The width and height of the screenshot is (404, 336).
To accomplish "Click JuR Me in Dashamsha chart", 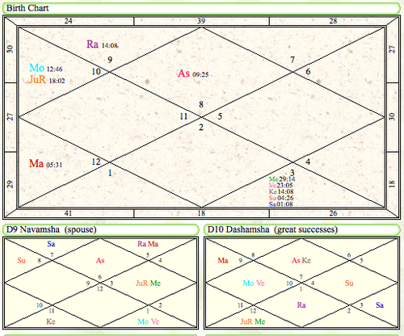I will coord(253,321).
